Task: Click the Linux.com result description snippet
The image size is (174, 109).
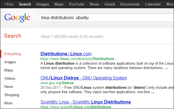Action: coord(107,65)
